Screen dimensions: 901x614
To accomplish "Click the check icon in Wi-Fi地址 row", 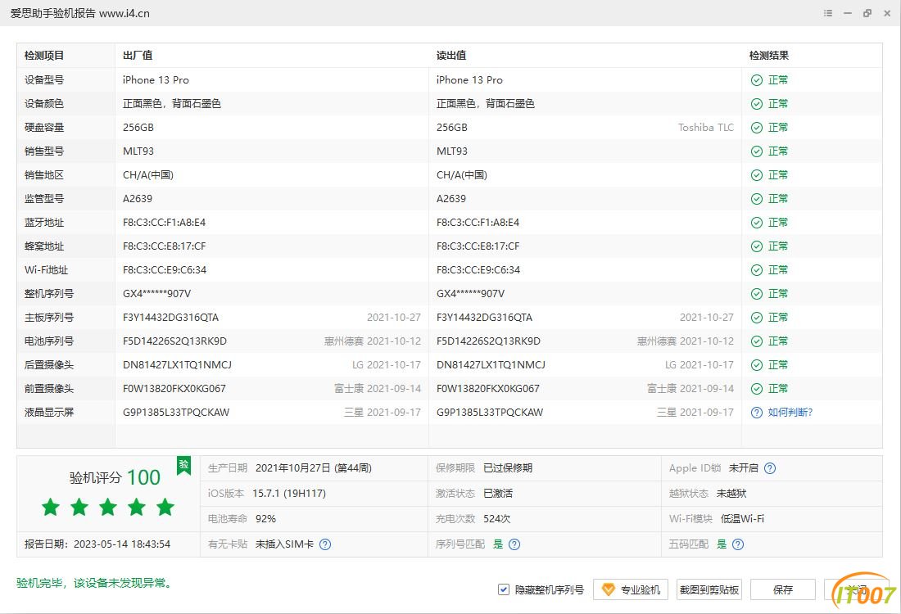I will pyautogui.click(x=757, y=270).
